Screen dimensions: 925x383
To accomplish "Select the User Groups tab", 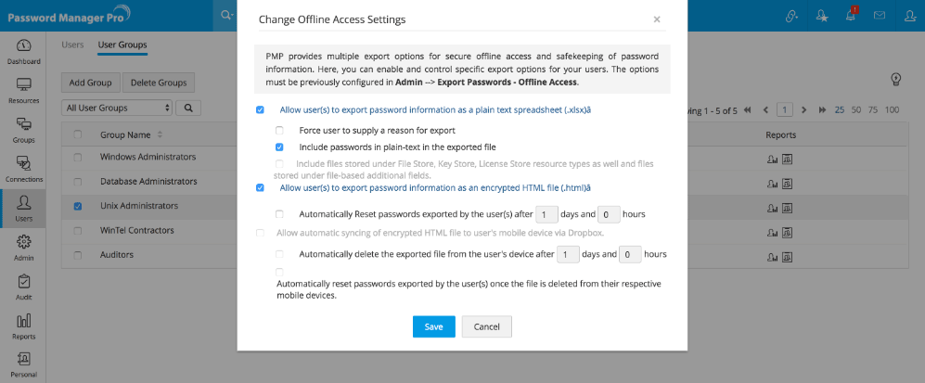I will 122,45.
